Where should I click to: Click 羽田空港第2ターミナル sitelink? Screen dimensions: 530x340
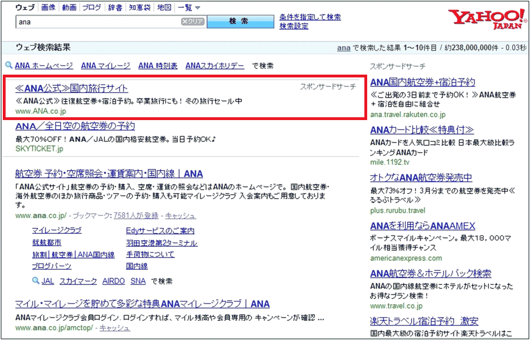point(162,243)
